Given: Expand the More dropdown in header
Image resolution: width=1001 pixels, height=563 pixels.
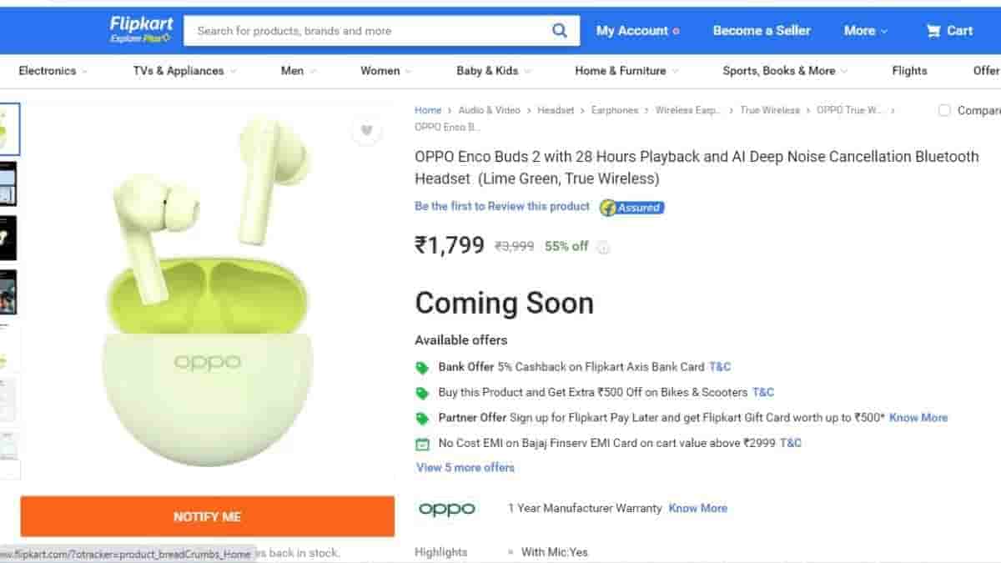Looking at the screenshot, I should click(x=865, y=31).
